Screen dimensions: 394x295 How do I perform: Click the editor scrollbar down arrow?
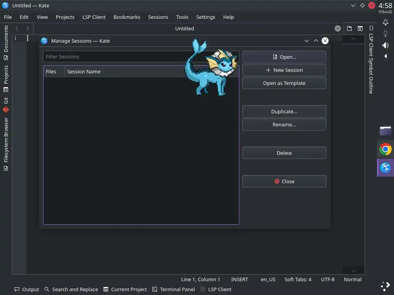[x=353, y=271]
